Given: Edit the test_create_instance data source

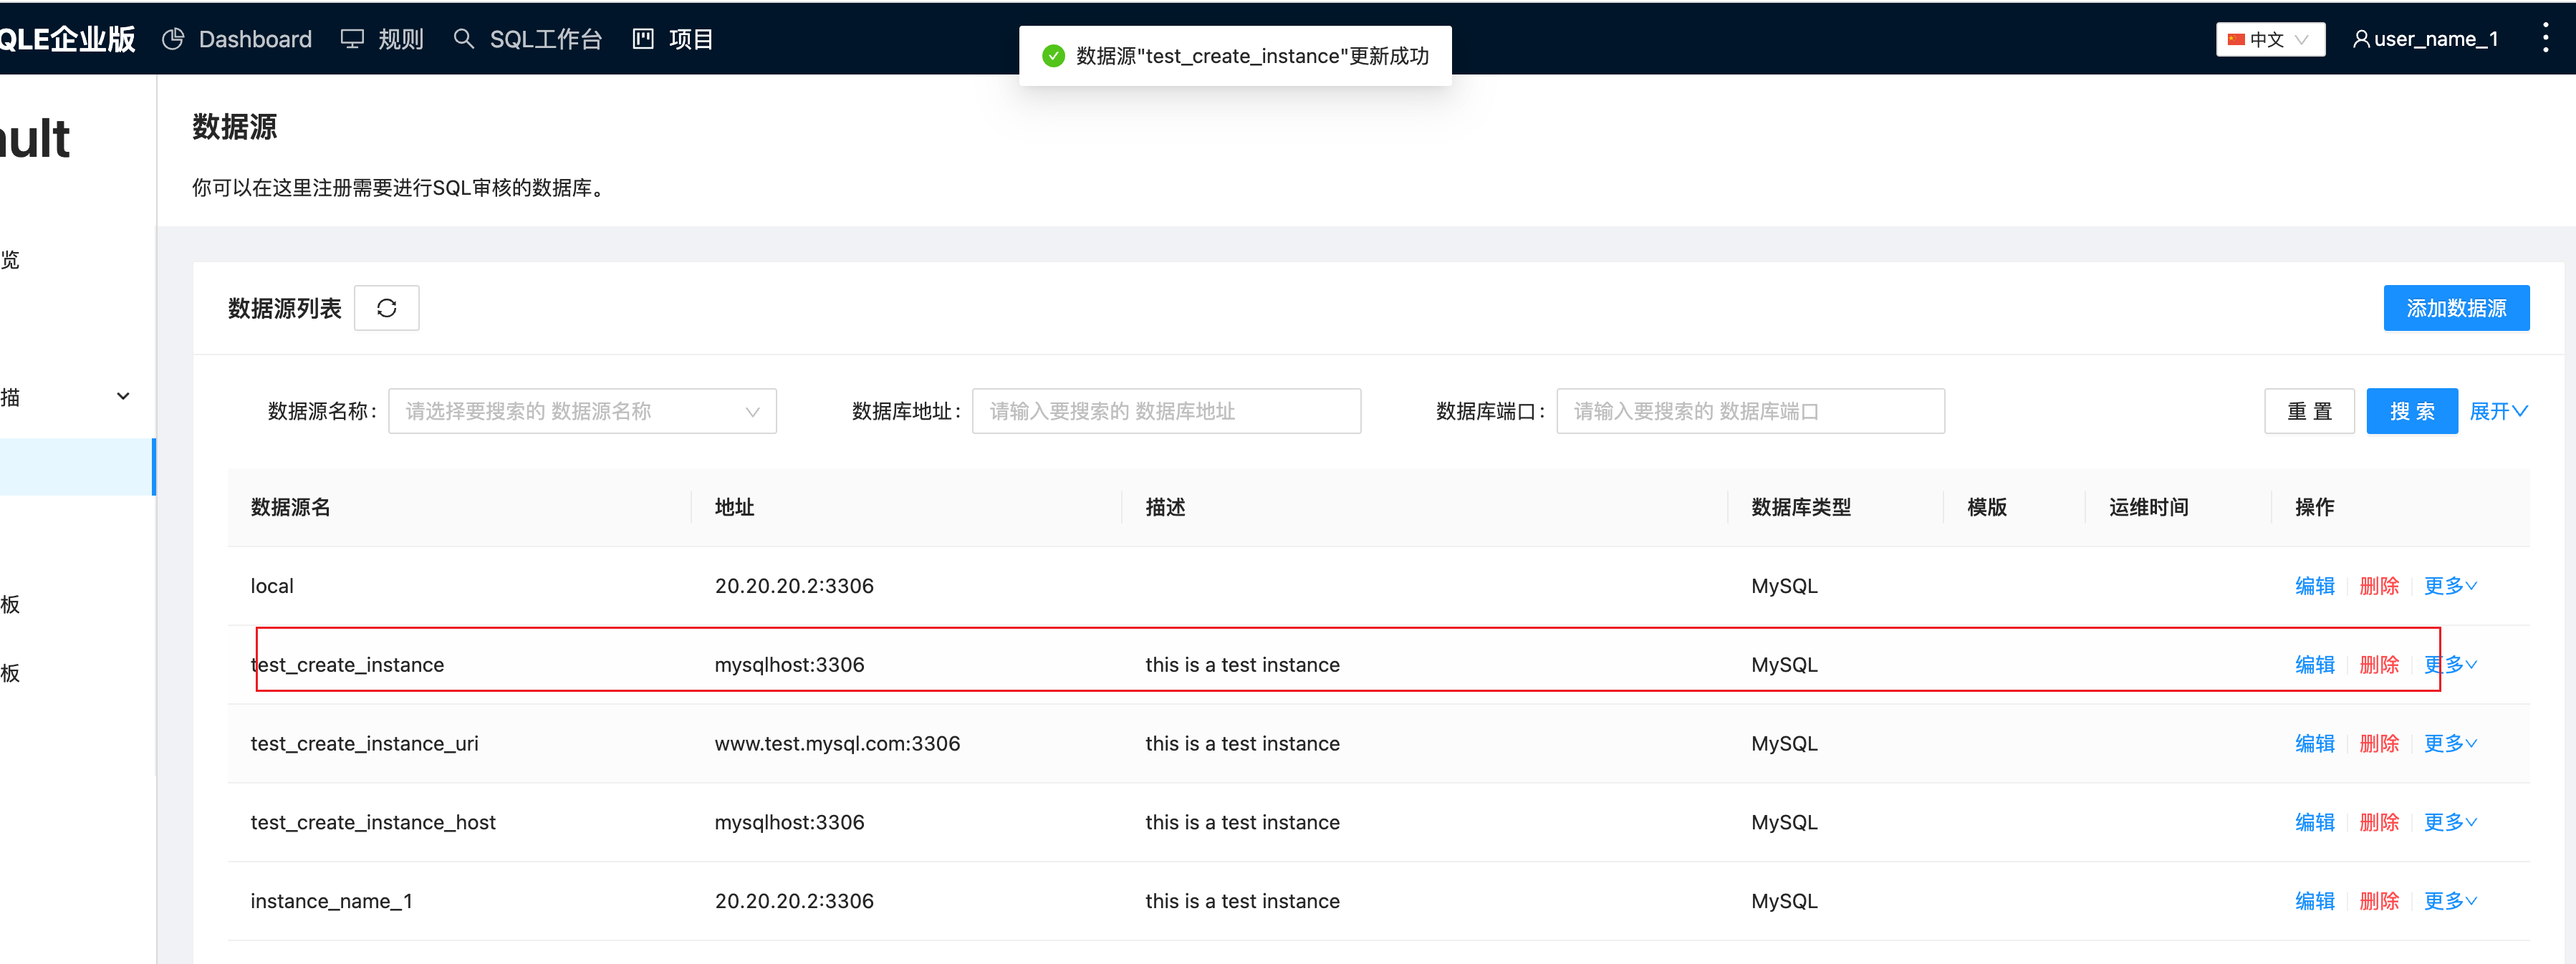Looking at the screenshot, I should click(2315, 664).
